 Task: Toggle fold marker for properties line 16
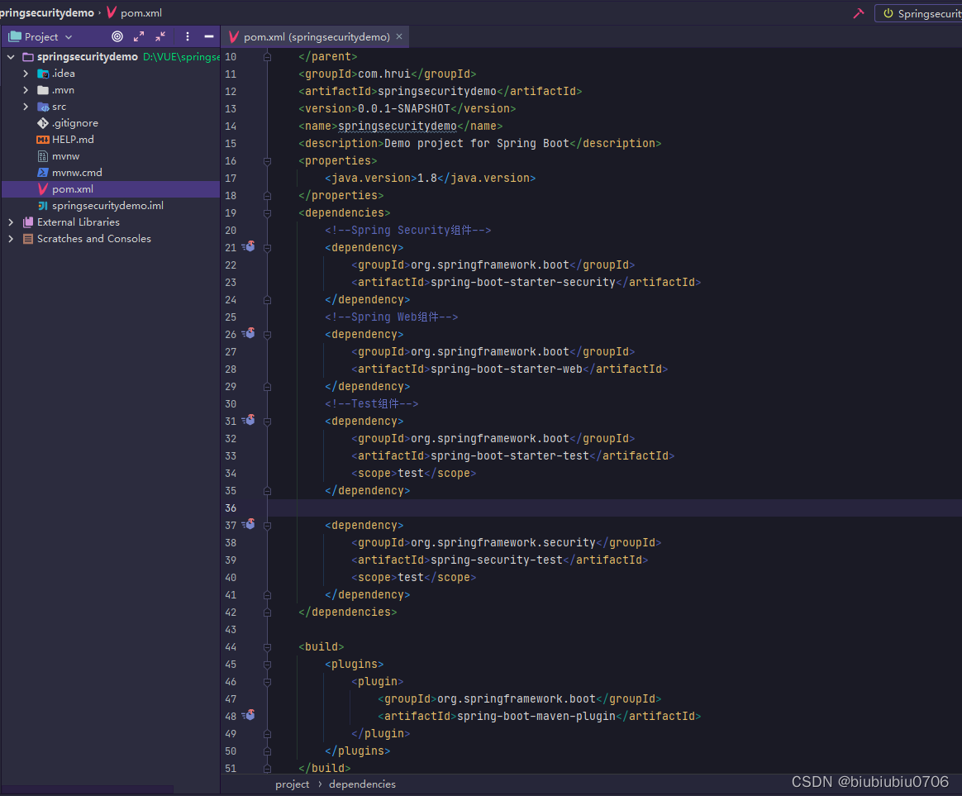point(267,160)
